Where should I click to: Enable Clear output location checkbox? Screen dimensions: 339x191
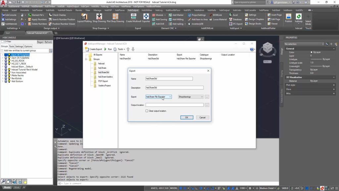tap(147, 111)
